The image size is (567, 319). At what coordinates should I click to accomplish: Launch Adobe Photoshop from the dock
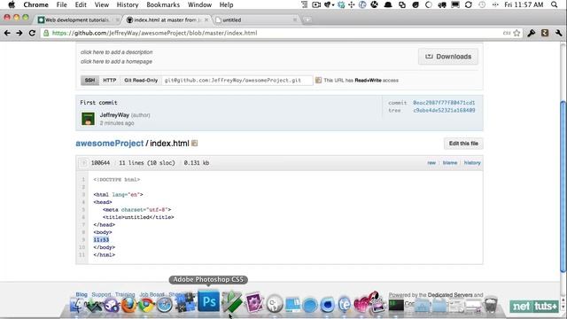(x=209, y=301)
